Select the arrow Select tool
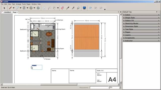The image size is (161, 90). (x=4, y=8)
